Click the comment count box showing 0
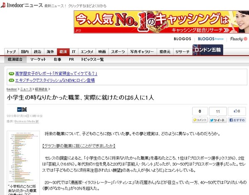 (x=200, y=111)
